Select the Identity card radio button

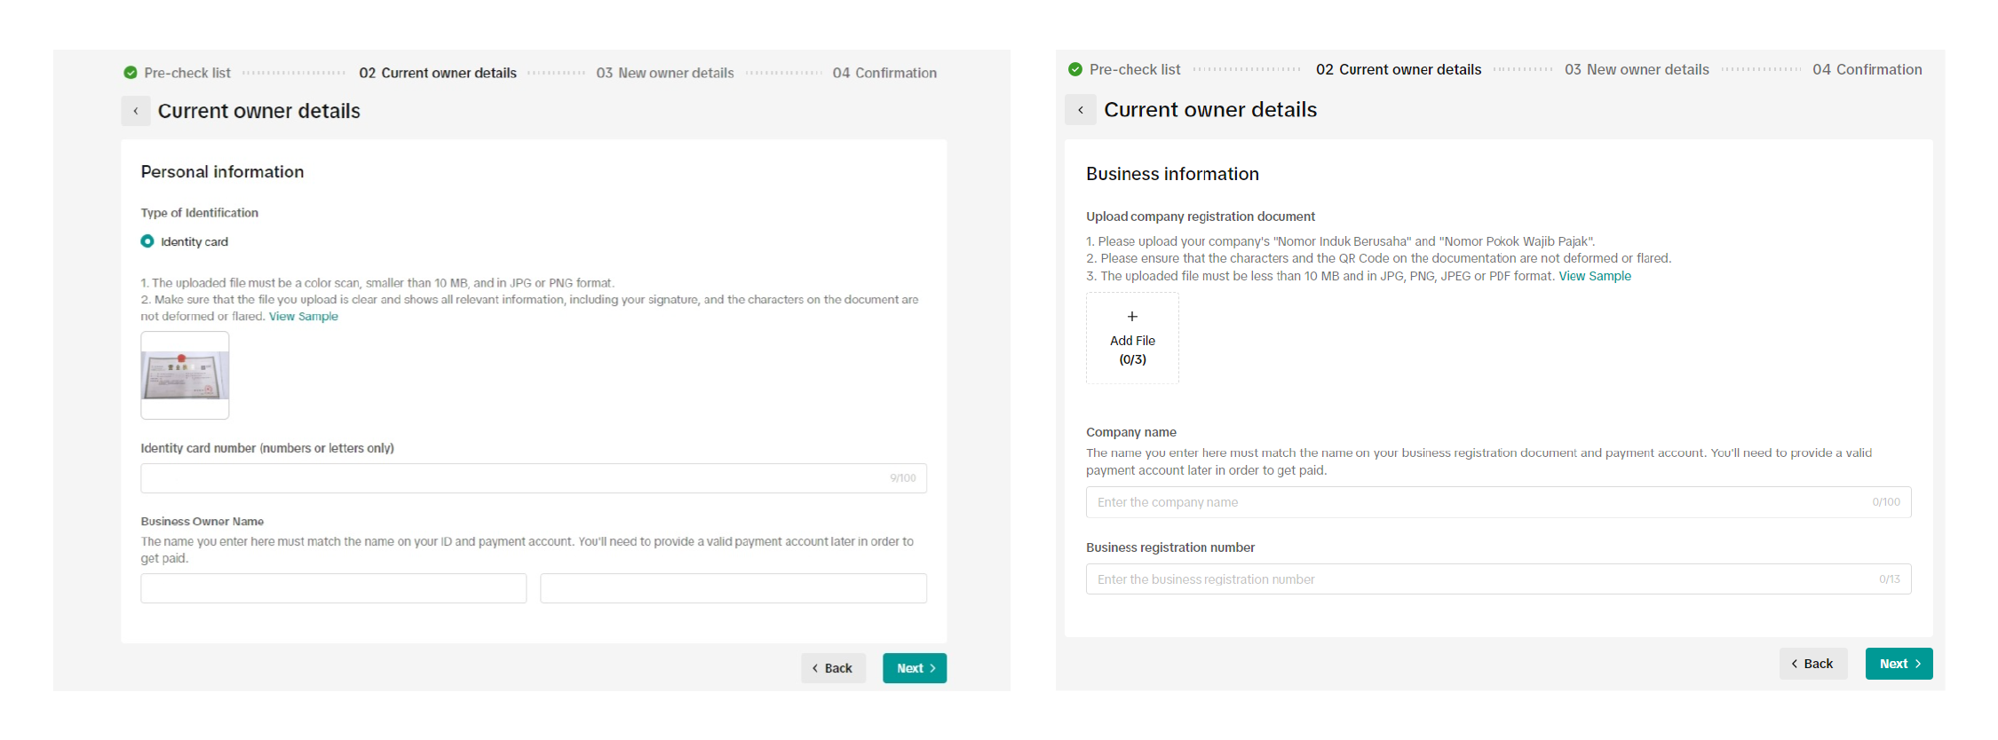[147, 241]
